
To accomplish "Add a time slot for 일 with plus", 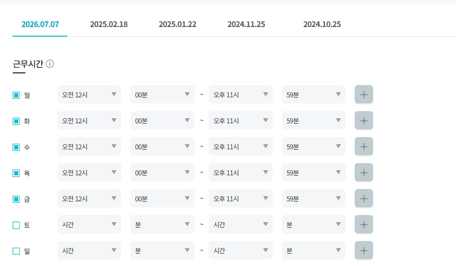I will click(363, 250).
